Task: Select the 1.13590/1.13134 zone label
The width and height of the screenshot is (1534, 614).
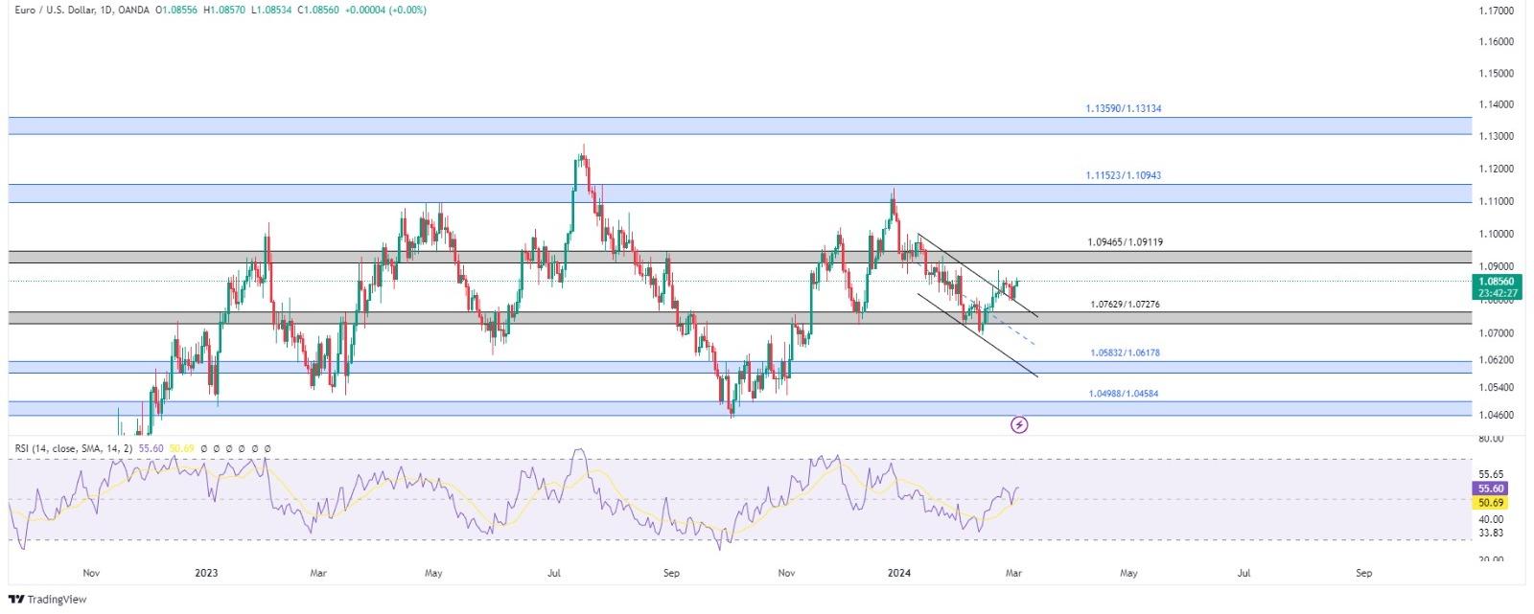Action: [1124, 109]
